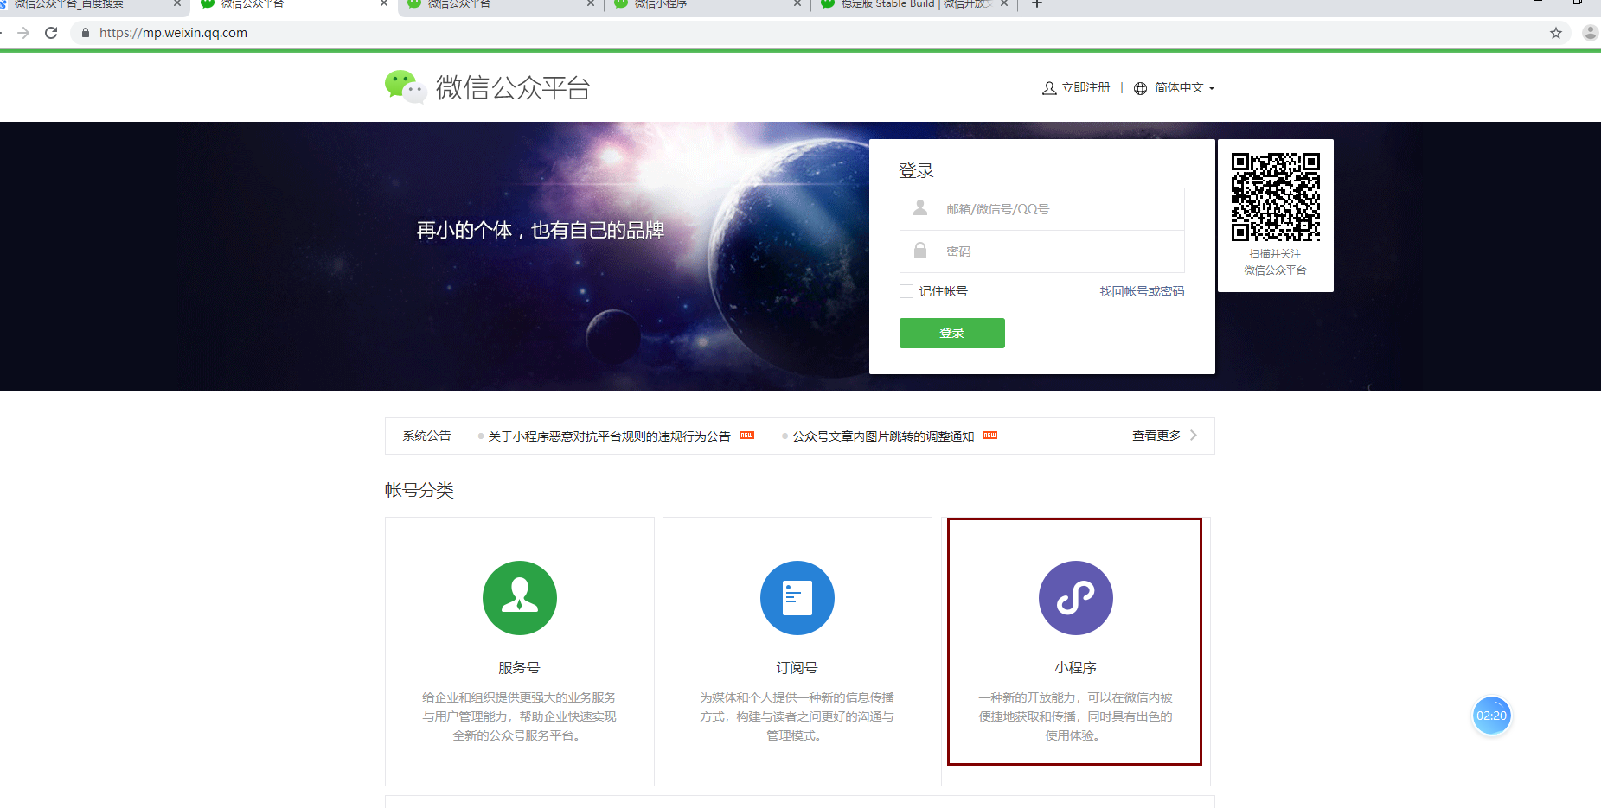Click the 小程序 card title

(1075, 668)
